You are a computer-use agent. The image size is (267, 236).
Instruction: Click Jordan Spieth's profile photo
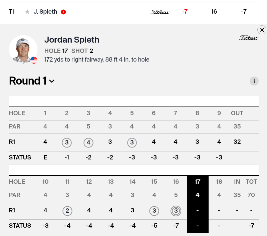23,49
